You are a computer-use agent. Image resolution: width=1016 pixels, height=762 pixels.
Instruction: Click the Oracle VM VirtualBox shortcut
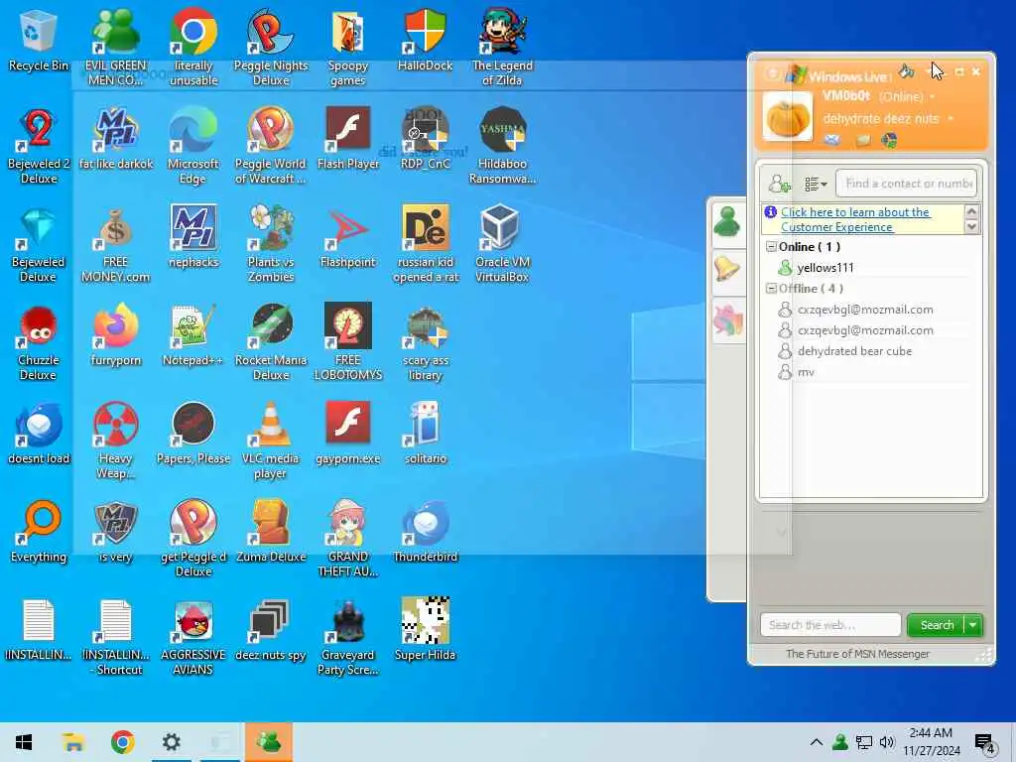pyautogui.click(x=502, y=244)
